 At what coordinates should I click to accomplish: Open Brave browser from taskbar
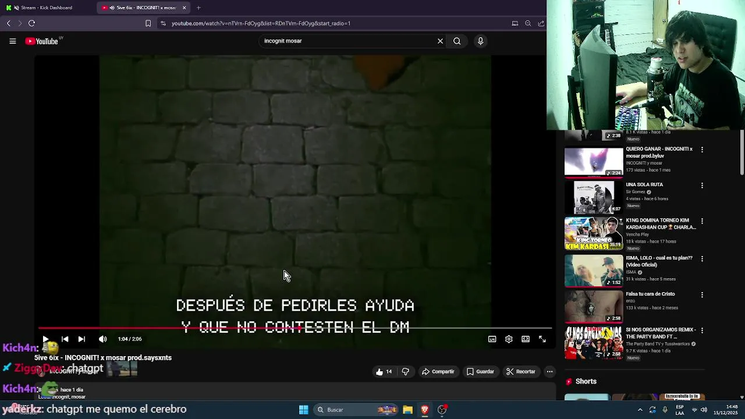pos(425,410)
